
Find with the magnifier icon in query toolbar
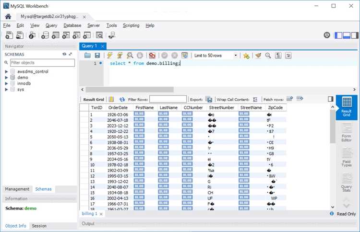[268, 56]
